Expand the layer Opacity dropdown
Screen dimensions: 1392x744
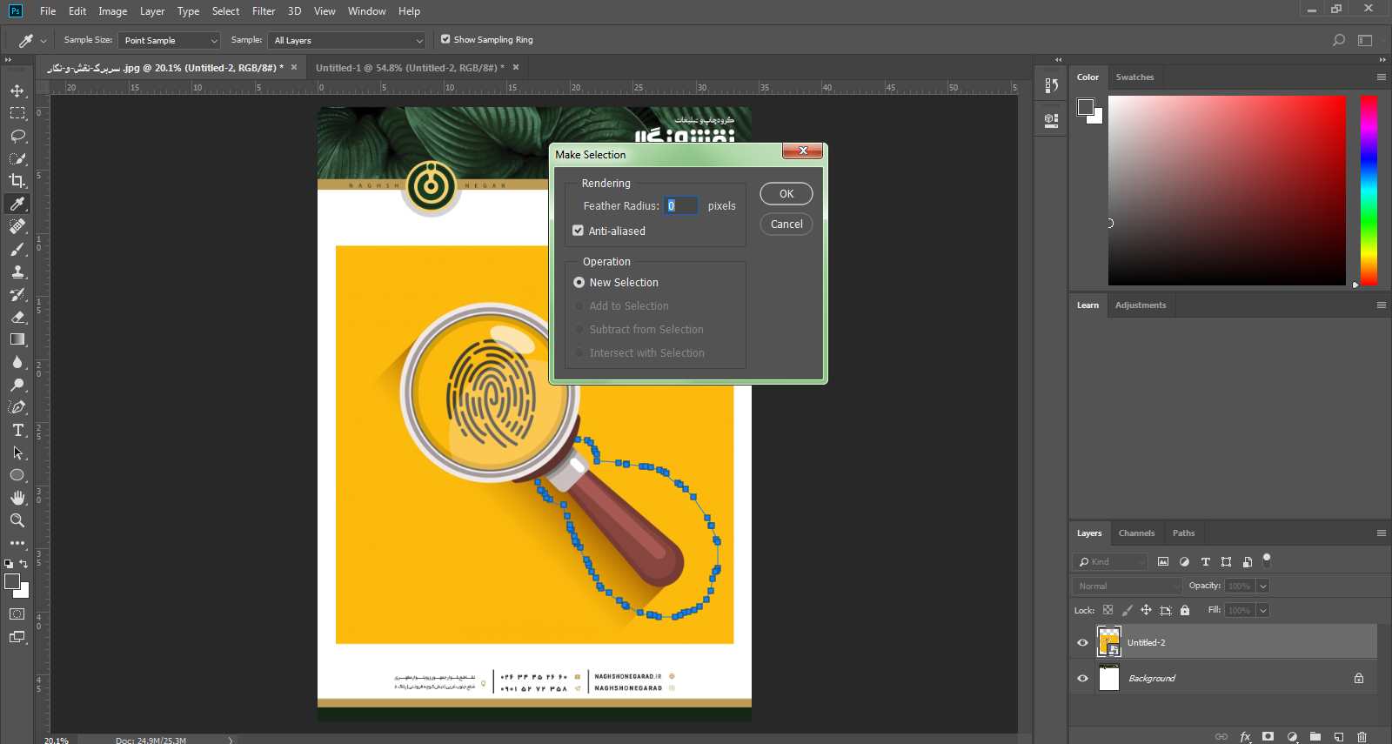point(1263,586)
